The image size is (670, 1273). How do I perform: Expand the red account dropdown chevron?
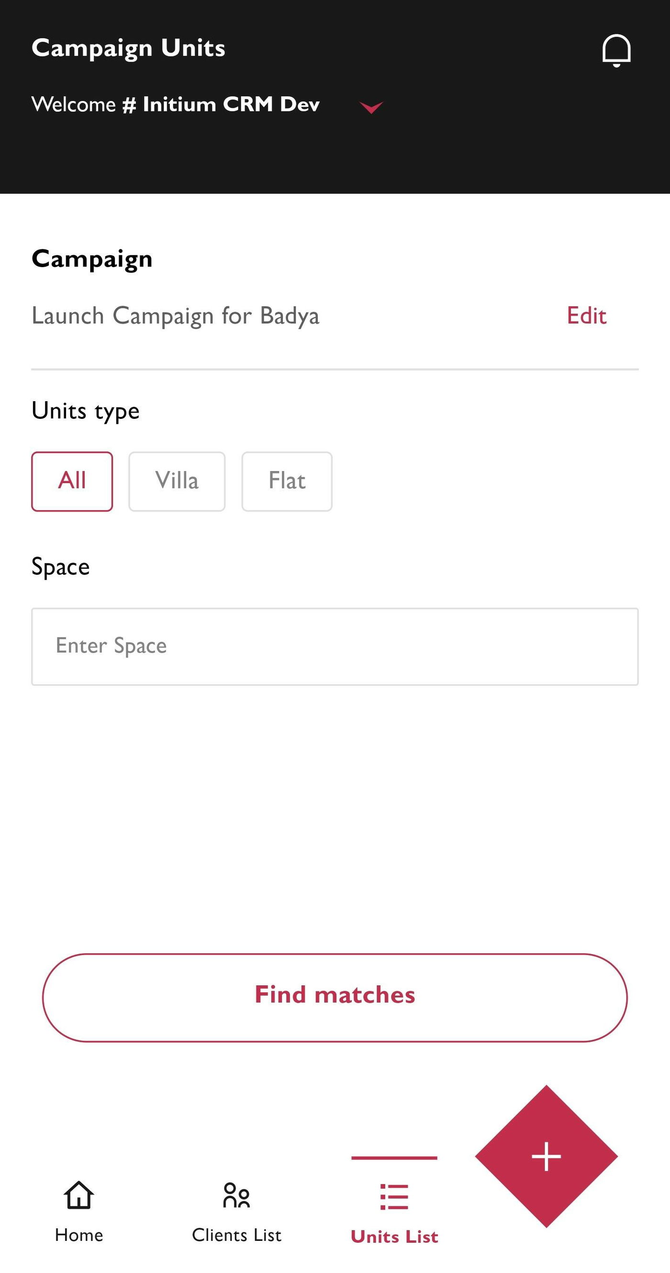pos(371,107)
